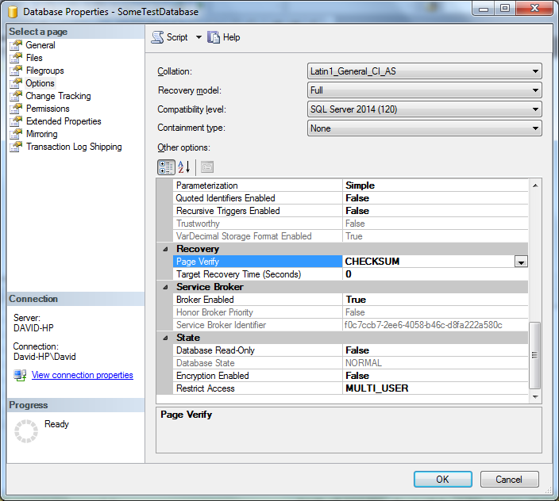This screenshot has width=559, height=501.
Task: Click the Broker Enabled value True
Action: 356,300
